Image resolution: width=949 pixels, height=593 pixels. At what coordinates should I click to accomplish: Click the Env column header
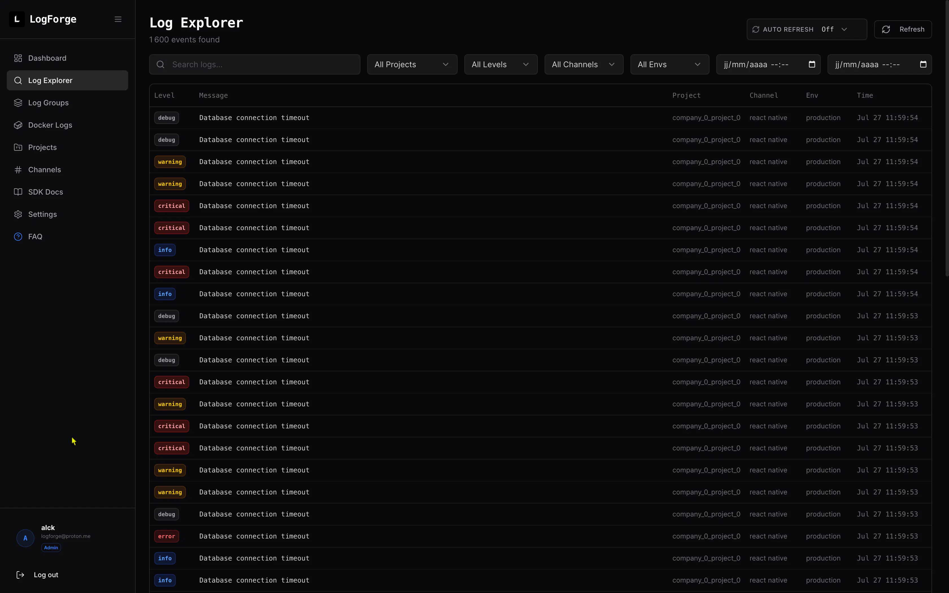812,95
